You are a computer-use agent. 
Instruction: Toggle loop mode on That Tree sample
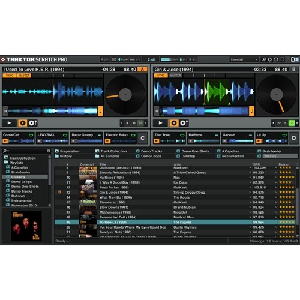[x=182, y=135]
